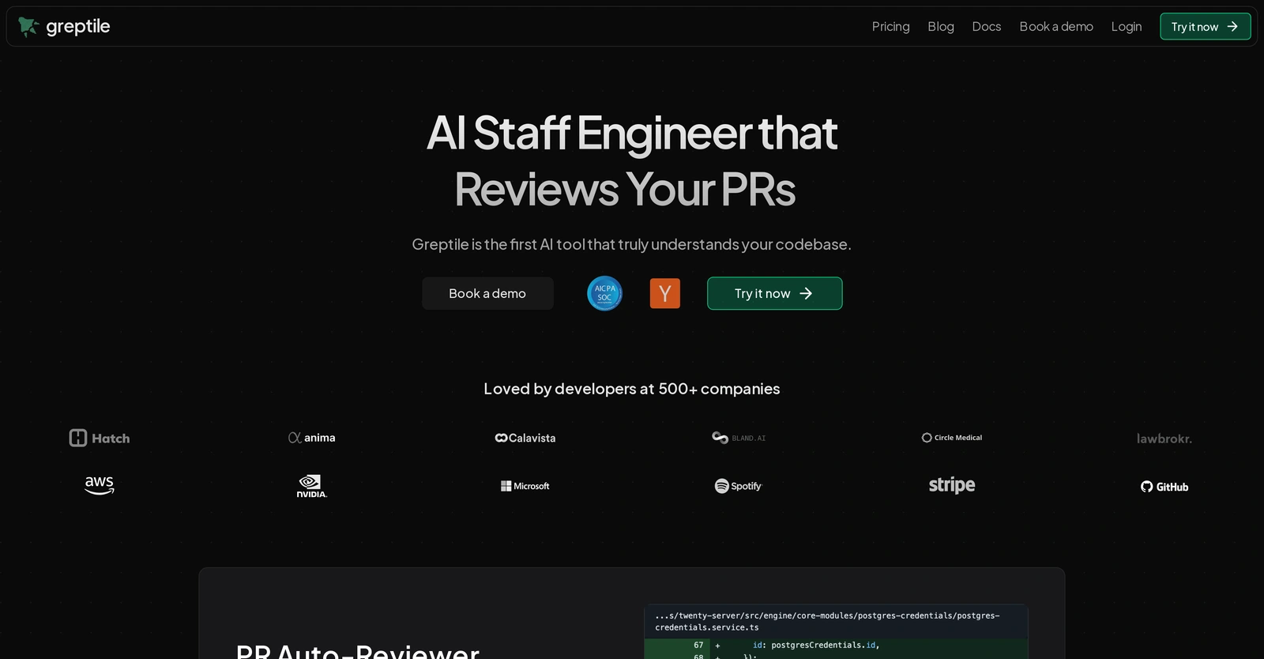The image size is (1264, 659).
Task: Click 'Try it now' in the top navbar
Action: (x=1206, y=27)
